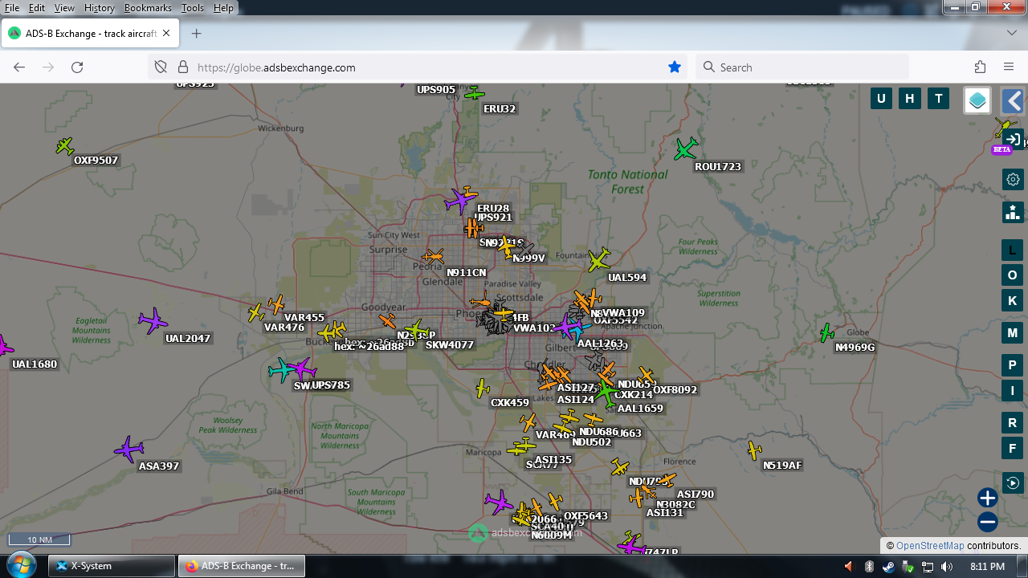Zoom in the map with plus button

pyautogui.click(x=988, y=498)
